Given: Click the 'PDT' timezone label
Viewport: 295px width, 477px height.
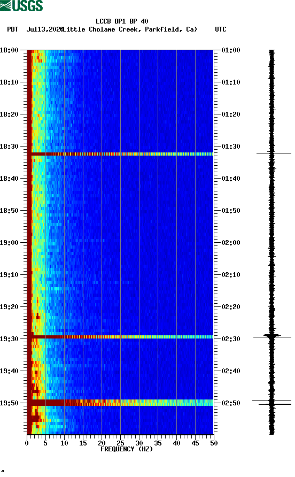Looking at the screenshot, I should (12, 29).
